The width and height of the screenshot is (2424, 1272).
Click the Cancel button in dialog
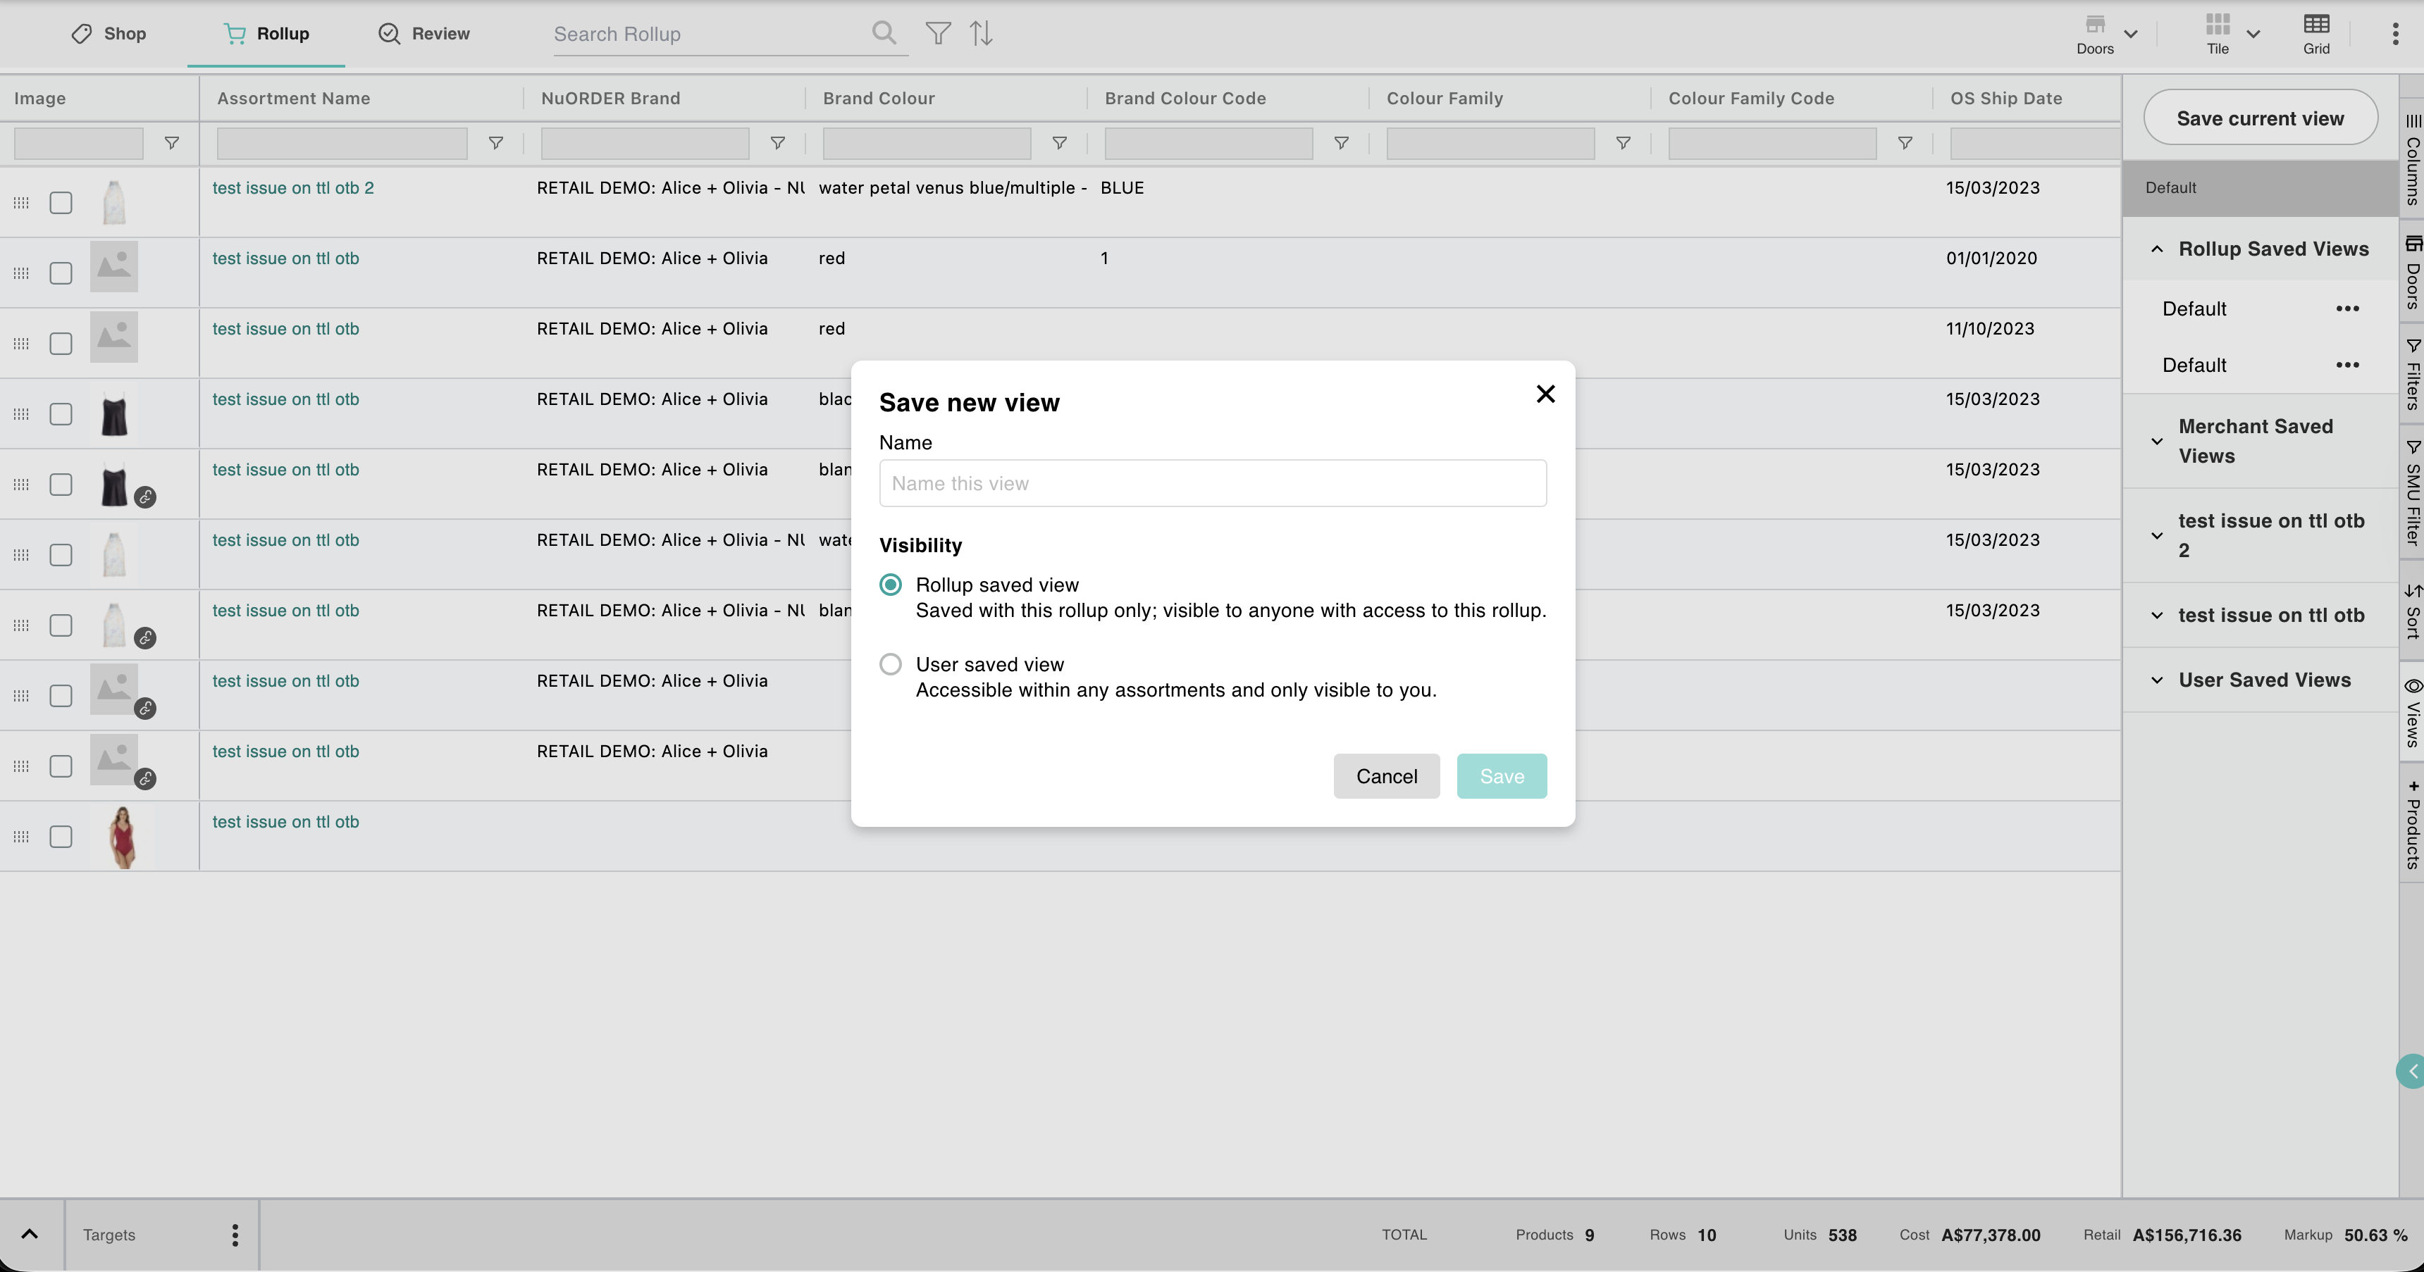point(1385,776)
